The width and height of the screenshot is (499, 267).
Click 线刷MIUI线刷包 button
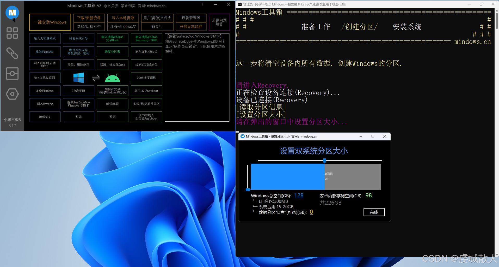coord(146,64)
